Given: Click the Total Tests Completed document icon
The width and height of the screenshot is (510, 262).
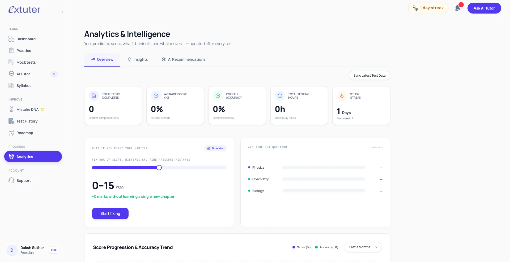Looking at the screenshot, I should click(x=94, y=96).
